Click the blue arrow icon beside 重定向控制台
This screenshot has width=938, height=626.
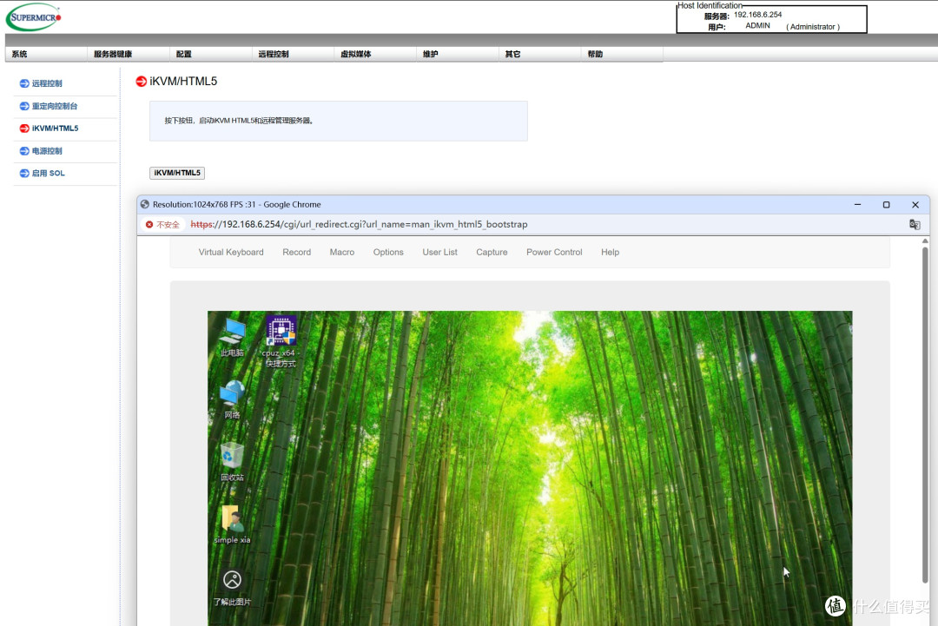click(x=24, y=106)
